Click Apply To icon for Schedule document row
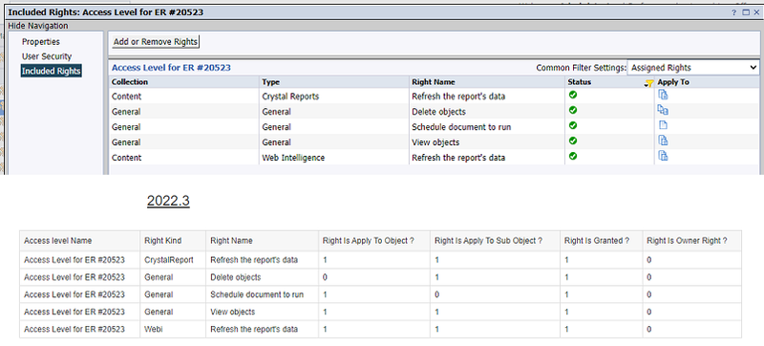Viewport: 764px width, 346px height. pyautogui.click(x=663, y=125)
